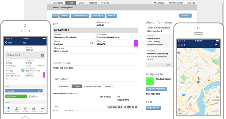Open My Account
Viewport: 226px width, 119px height.
click(159, 3)
